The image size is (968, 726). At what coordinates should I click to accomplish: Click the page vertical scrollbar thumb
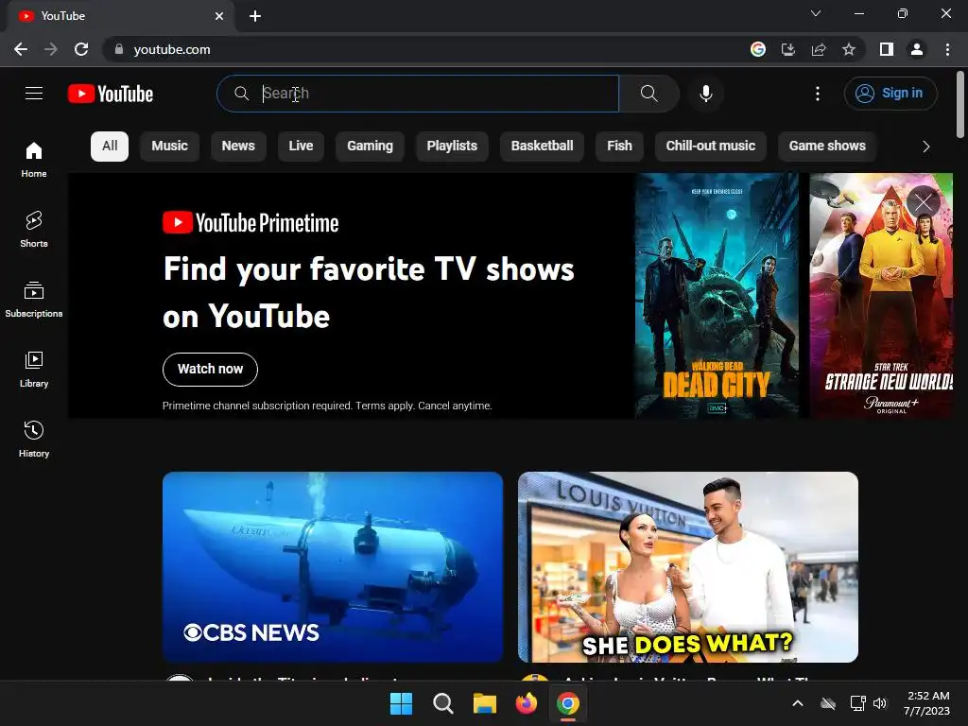960,104
